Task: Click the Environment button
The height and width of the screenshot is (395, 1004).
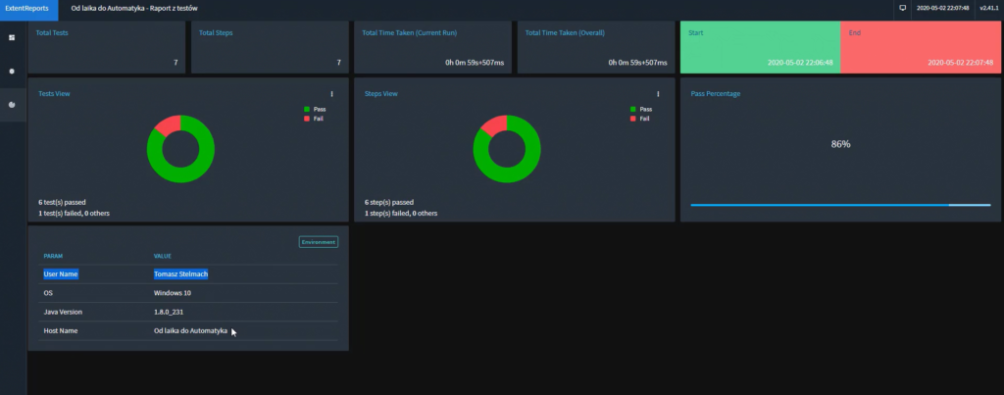Action: pos(318,242)
